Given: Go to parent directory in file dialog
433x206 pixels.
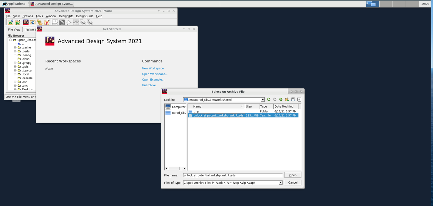Looking at the screenshot, I should point(281,99).
